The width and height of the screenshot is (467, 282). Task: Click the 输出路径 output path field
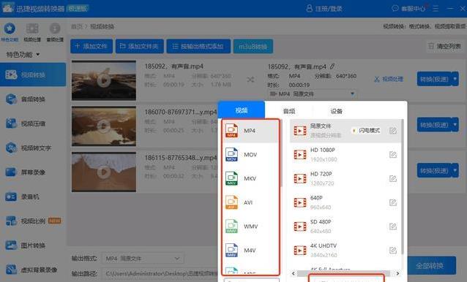click(160, 273)
